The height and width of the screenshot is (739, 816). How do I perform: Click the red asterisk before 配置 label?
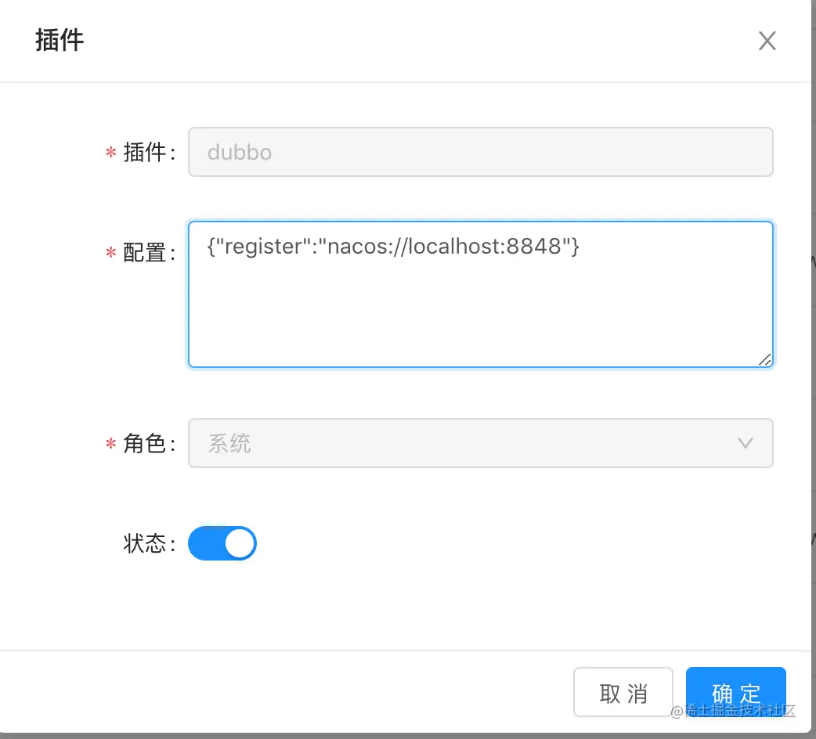(x=110, y=253)
